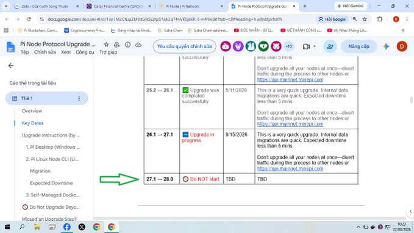The width and height of the screenshot is (414, 233).
Task: Reload the current page
Action: click(29, 19)
